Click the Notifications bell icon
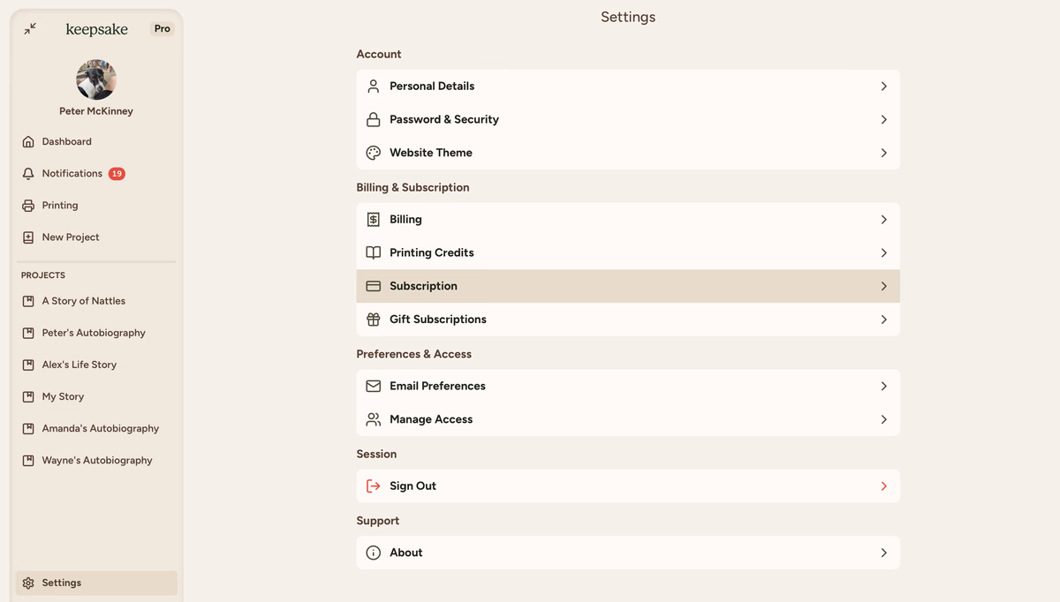The width and height of the screenshot is (1060, 602). coord(28,174)
